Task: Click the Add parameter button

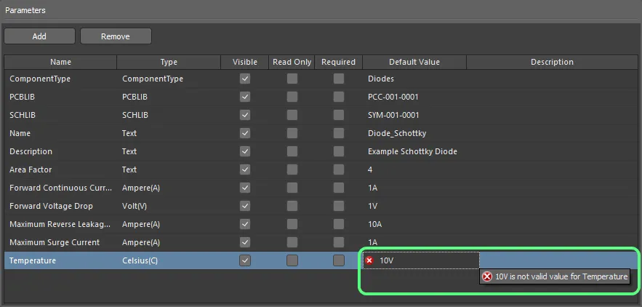Action: click(39, 36)
